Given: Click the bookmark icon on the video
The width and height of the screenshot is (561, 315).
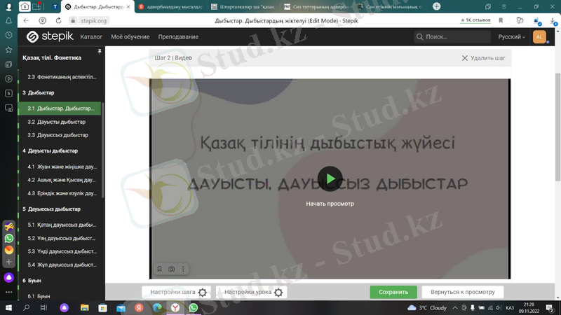Looking at the screenshot, I should coord(160,269).
